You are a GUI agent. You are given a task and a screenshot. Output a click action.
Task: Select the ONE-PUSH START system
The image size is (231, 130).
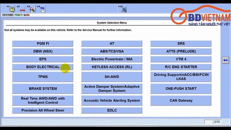[181, 89]
